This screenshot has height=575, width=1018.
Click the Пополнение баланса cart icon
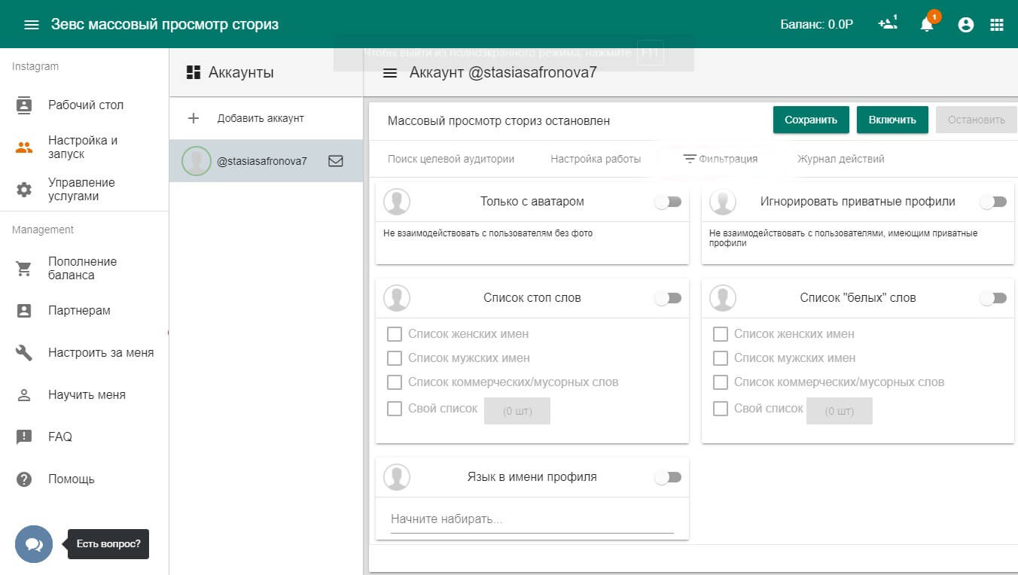pos(24,269)
